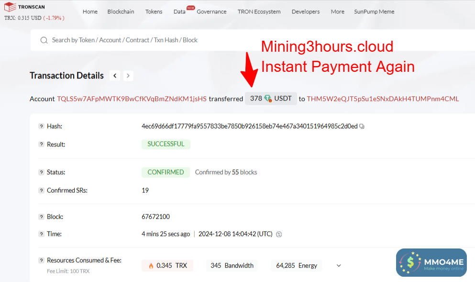Click the 0.345 TRX fee badge
The image size is (475, 282).
(167, 266)
